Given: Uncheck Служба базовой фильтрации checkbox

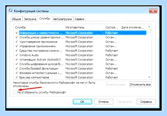Looking at the screenshot, I should click(17, 69).
